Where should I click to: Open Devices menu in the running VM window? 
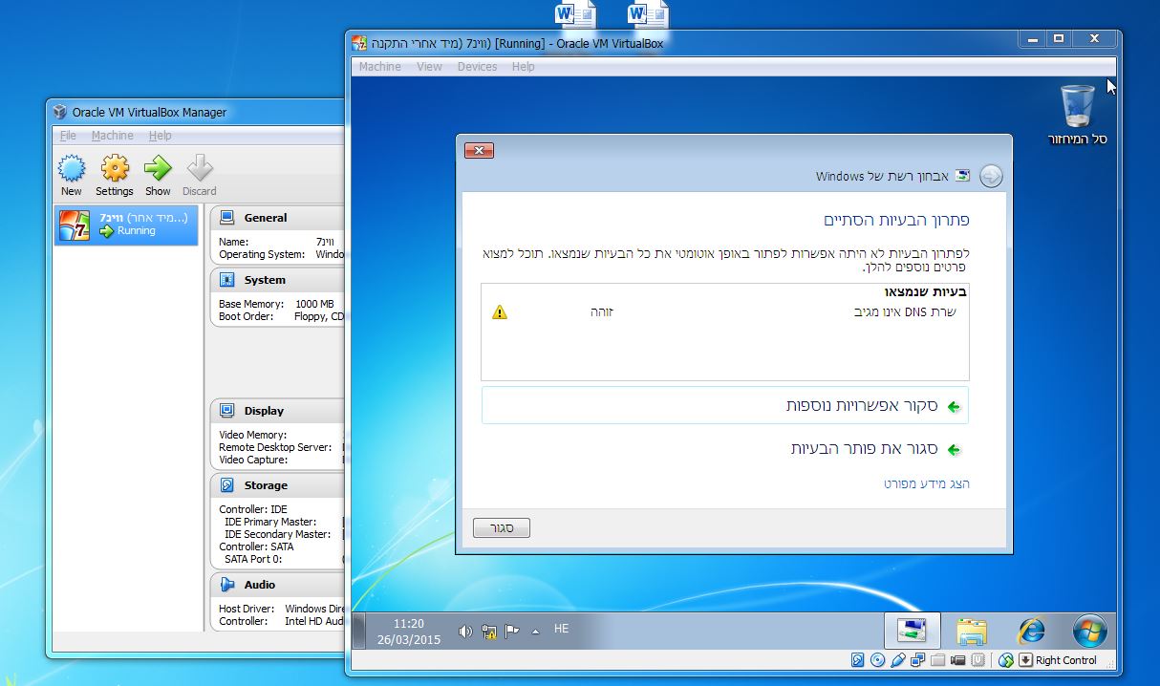tap(477, 67)
